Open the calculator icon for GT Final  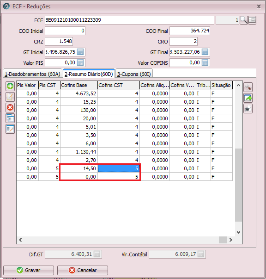[x=205, y=52]
